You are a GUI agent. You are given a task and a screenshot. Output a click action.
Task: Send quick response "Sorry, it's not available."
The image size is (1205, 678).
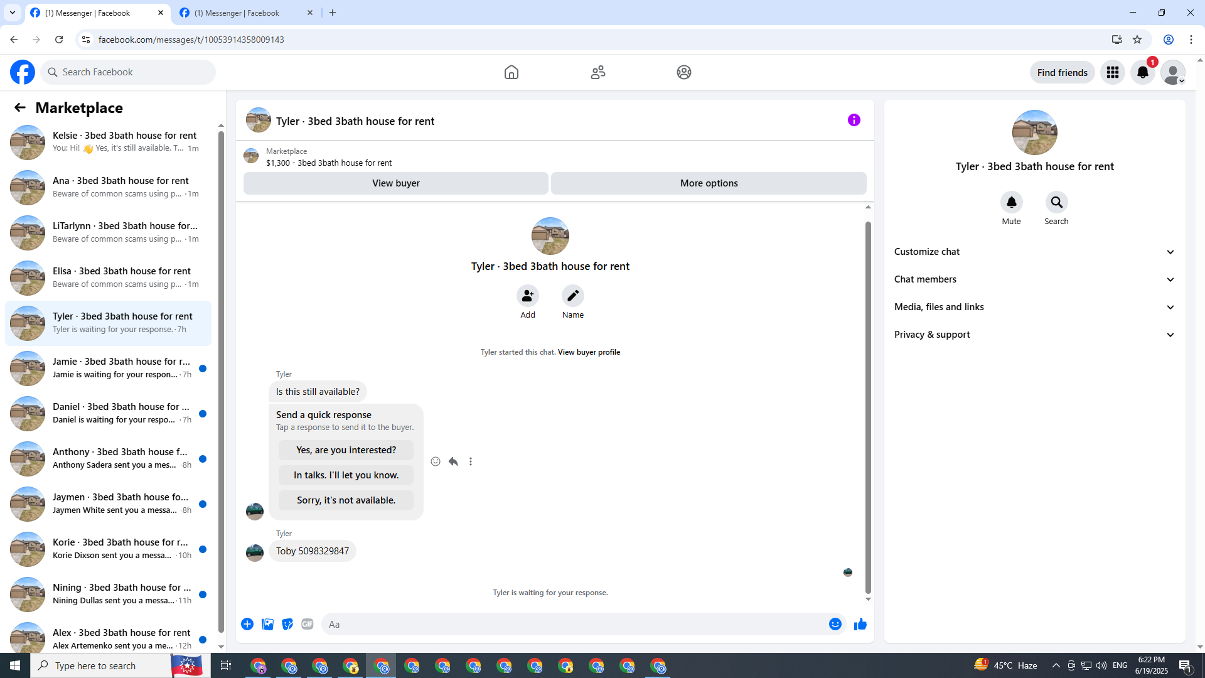point(346,500)
